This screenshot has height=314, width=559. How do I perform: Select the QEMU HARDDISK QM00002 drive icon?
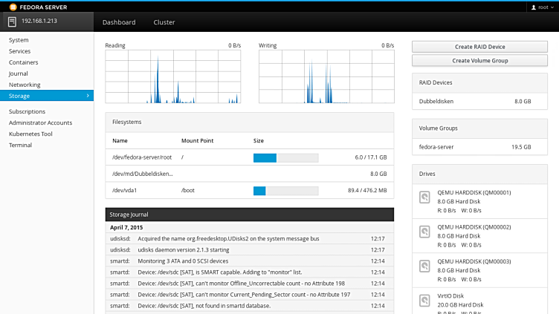click(x=424, y=233)
